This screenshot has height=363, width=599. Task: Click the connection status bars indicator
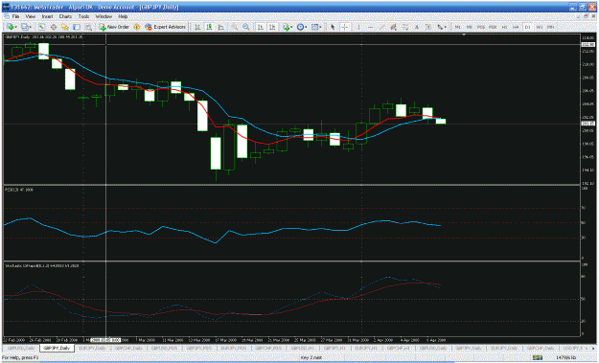click(538, 358)
